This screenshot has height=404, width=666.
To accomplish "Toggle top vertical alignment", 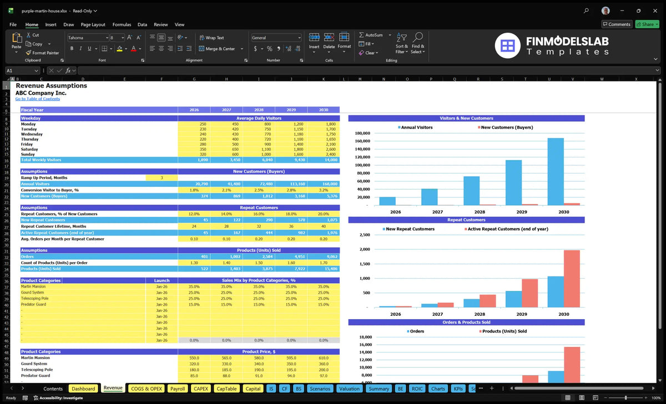I will tap(152, 38).
